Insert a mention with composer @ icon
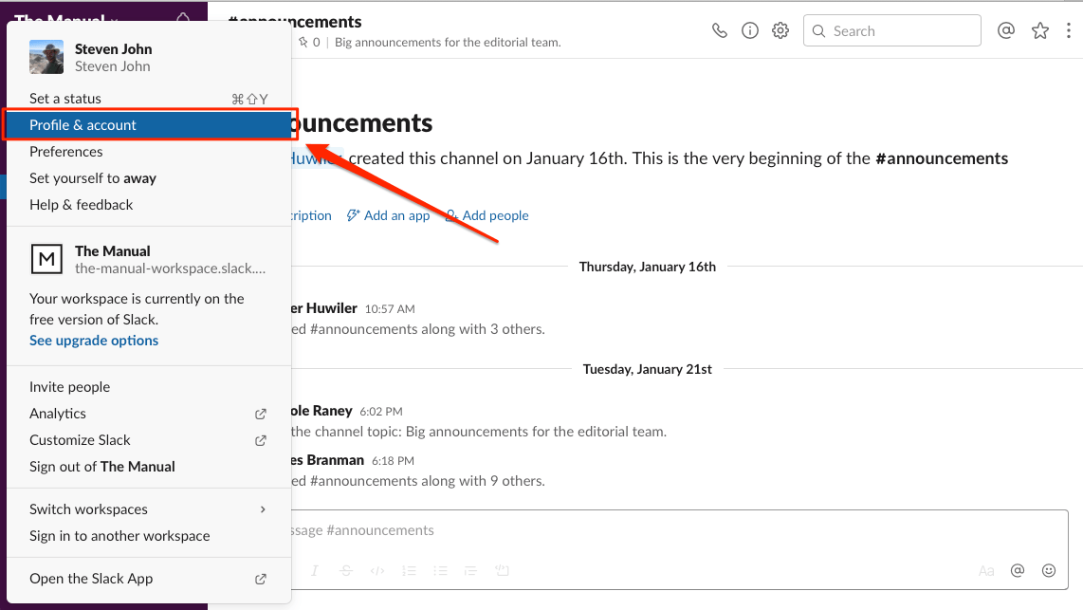Image resolution: width=1083 pixels, height=610 pixels. (1018, 570)
